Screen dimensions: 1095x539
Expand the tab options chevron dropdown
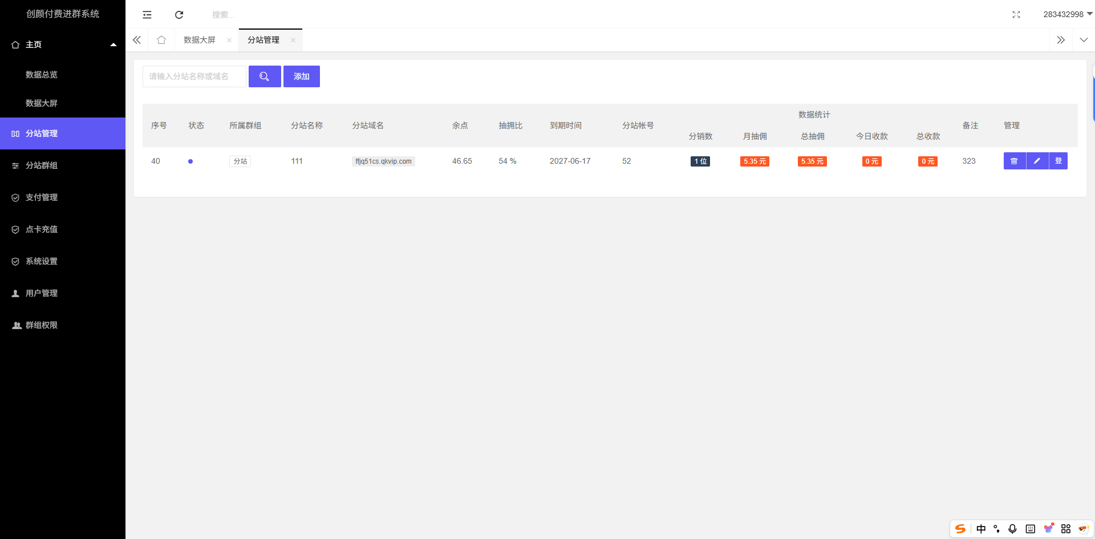1084,40
